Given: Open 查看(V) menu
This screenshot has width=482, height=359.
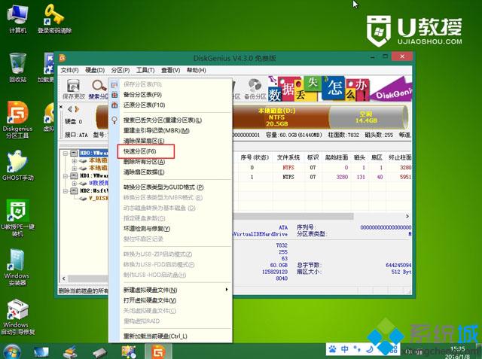Looking at the screenshot, I should click(171, 70).
